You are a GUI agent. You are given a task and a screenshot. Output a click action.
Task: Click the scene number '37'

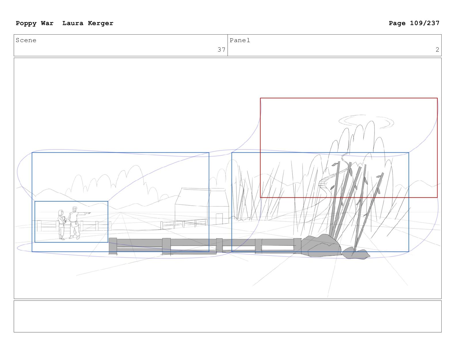point(221,50)
